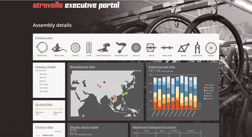Pick the Wheels part icon
This screenshot has width=252, height=137.
click(x=211, y=48)
